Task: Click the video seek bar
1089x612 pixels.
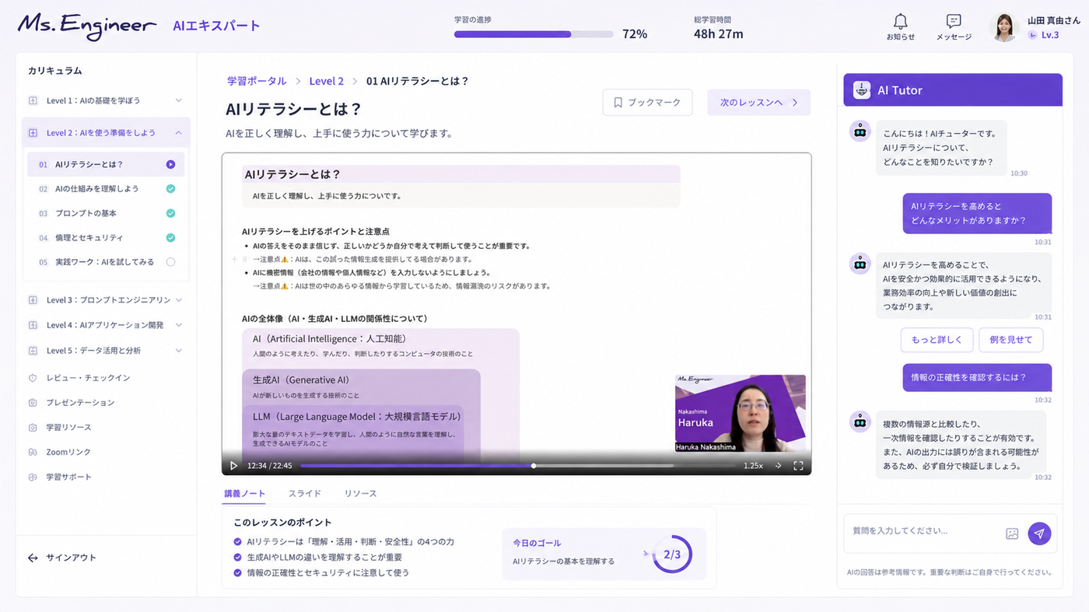Action: coord(517,466)
